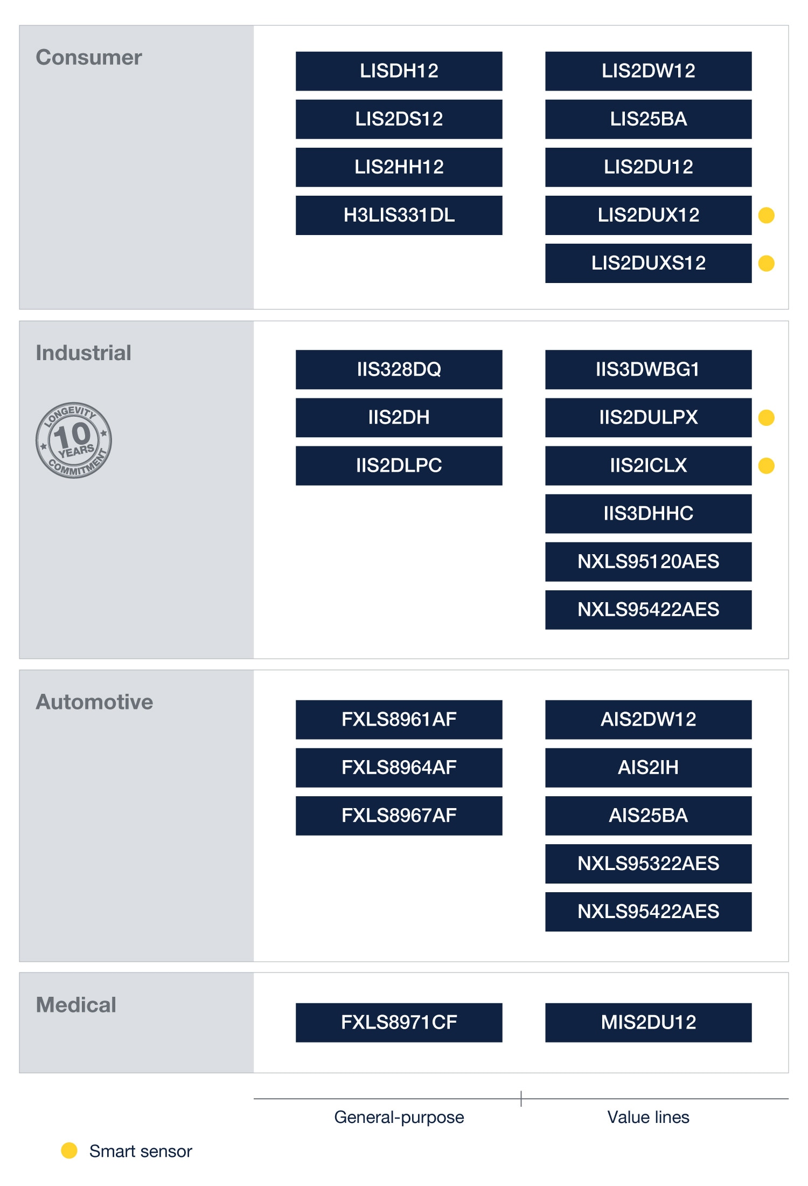Open the NXLS95120AES product button

(x=648, y=561)
